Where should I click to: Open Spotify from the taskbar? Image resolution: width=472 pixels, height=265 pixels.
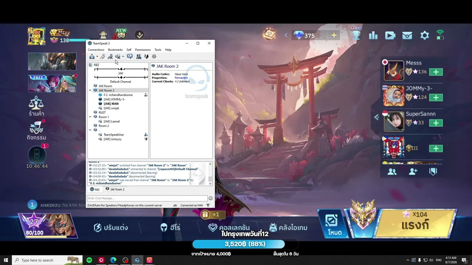click(x=89, y=260)
